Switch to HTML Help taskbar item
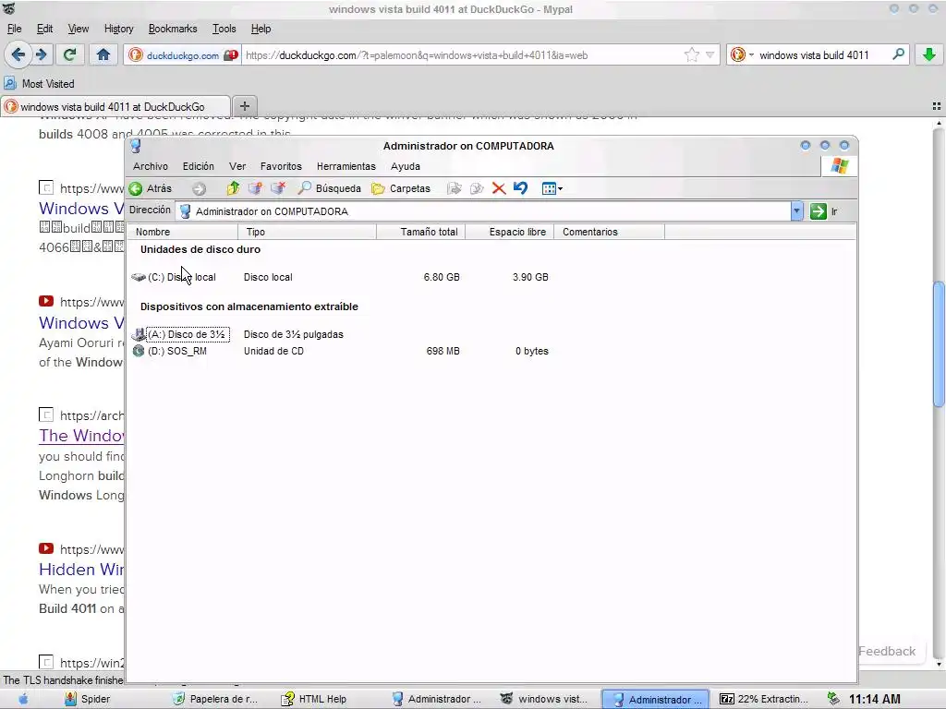Image resolution: width=946 pixels, height=709 pixels. [314, 699]
